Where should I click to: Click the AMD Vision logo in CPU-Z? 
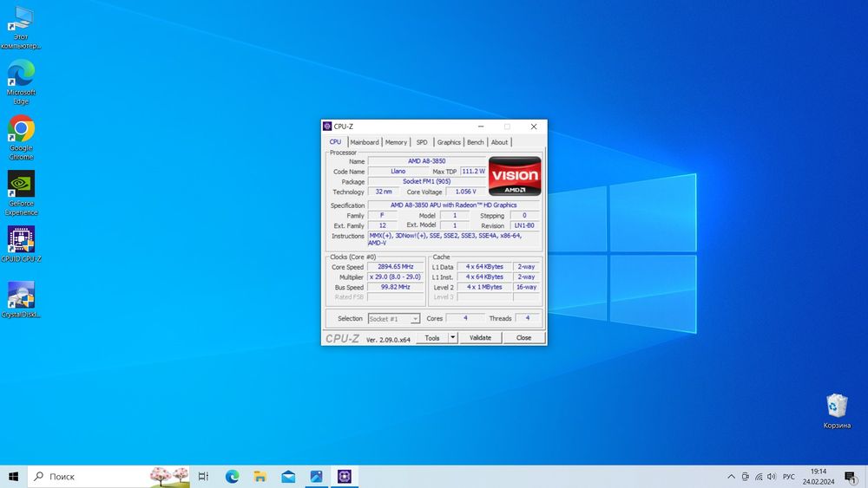tap(515, 176)
